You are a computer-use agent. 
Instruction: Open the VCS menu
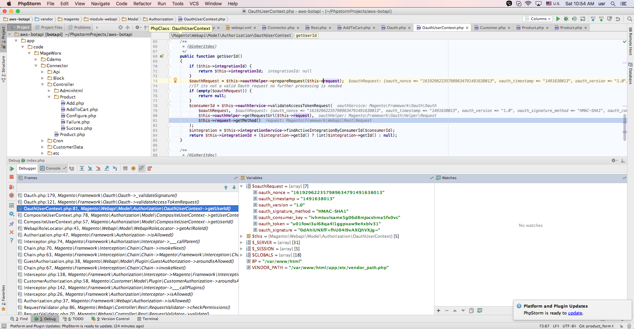click(194, 4)
